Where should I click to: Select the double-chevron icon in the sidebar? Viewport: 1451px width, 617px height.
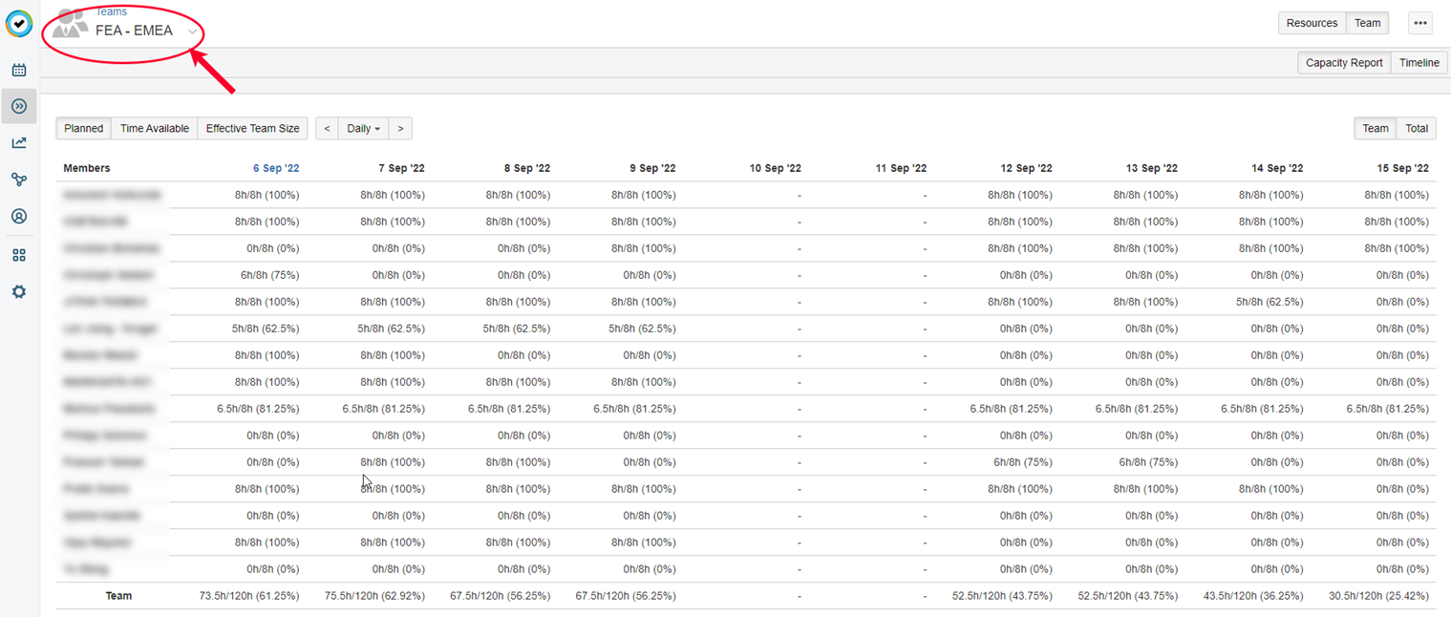pos(19,106)
